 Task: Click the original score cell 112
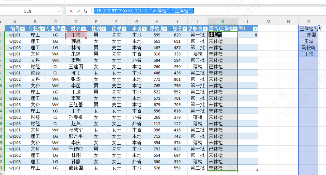[157, 124]
